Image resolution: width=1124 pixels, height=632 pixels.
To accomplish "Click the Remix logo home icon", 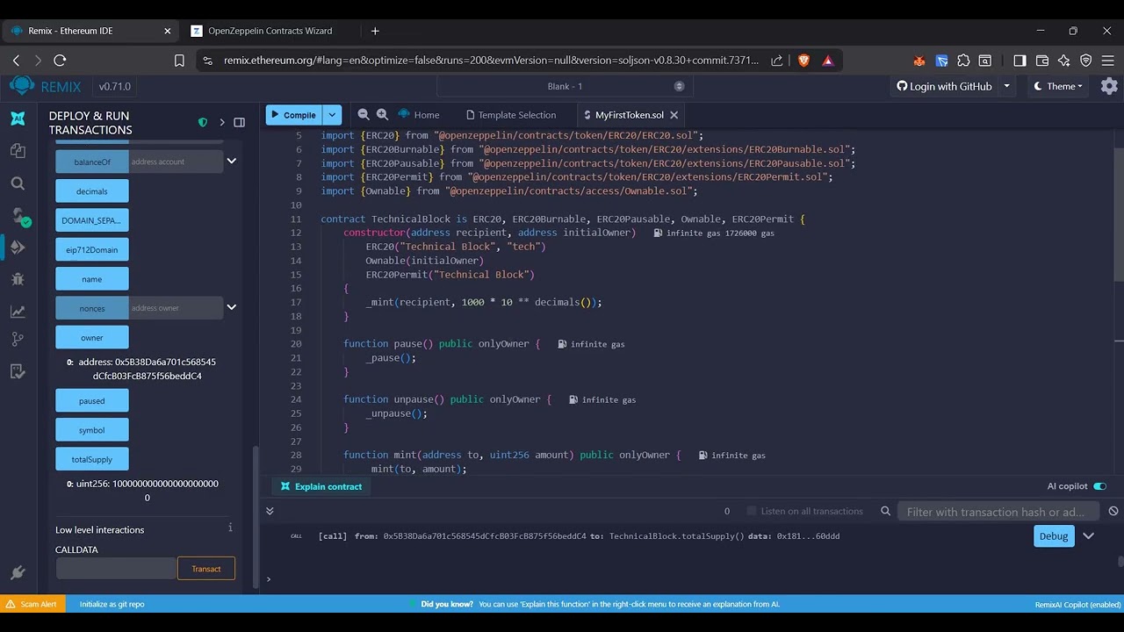I will pos(21,86).
